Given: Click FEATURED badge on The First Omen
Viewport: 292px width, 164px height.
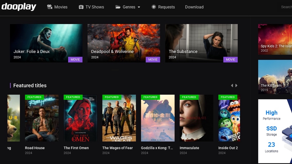Looking at the screenshot, I should point(73,97).
